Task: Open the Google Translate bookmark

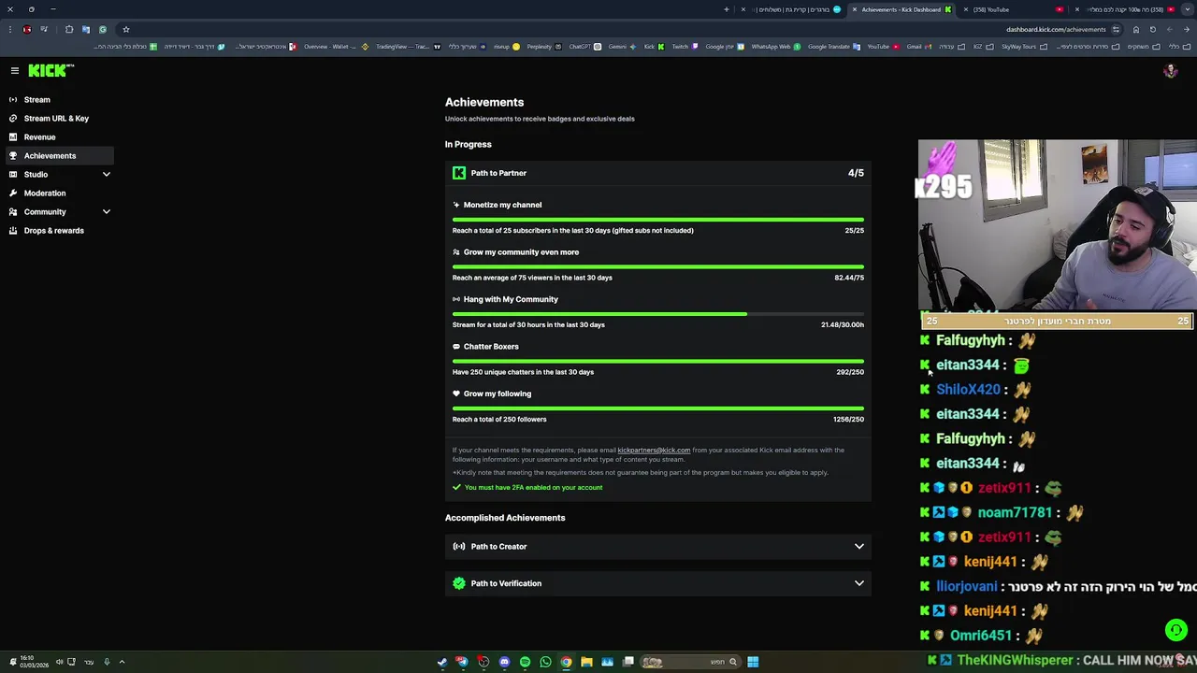Action: [833, 47]
